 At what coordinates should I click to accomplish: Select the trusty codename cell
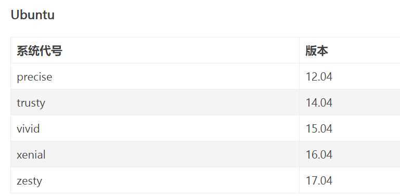155,102
